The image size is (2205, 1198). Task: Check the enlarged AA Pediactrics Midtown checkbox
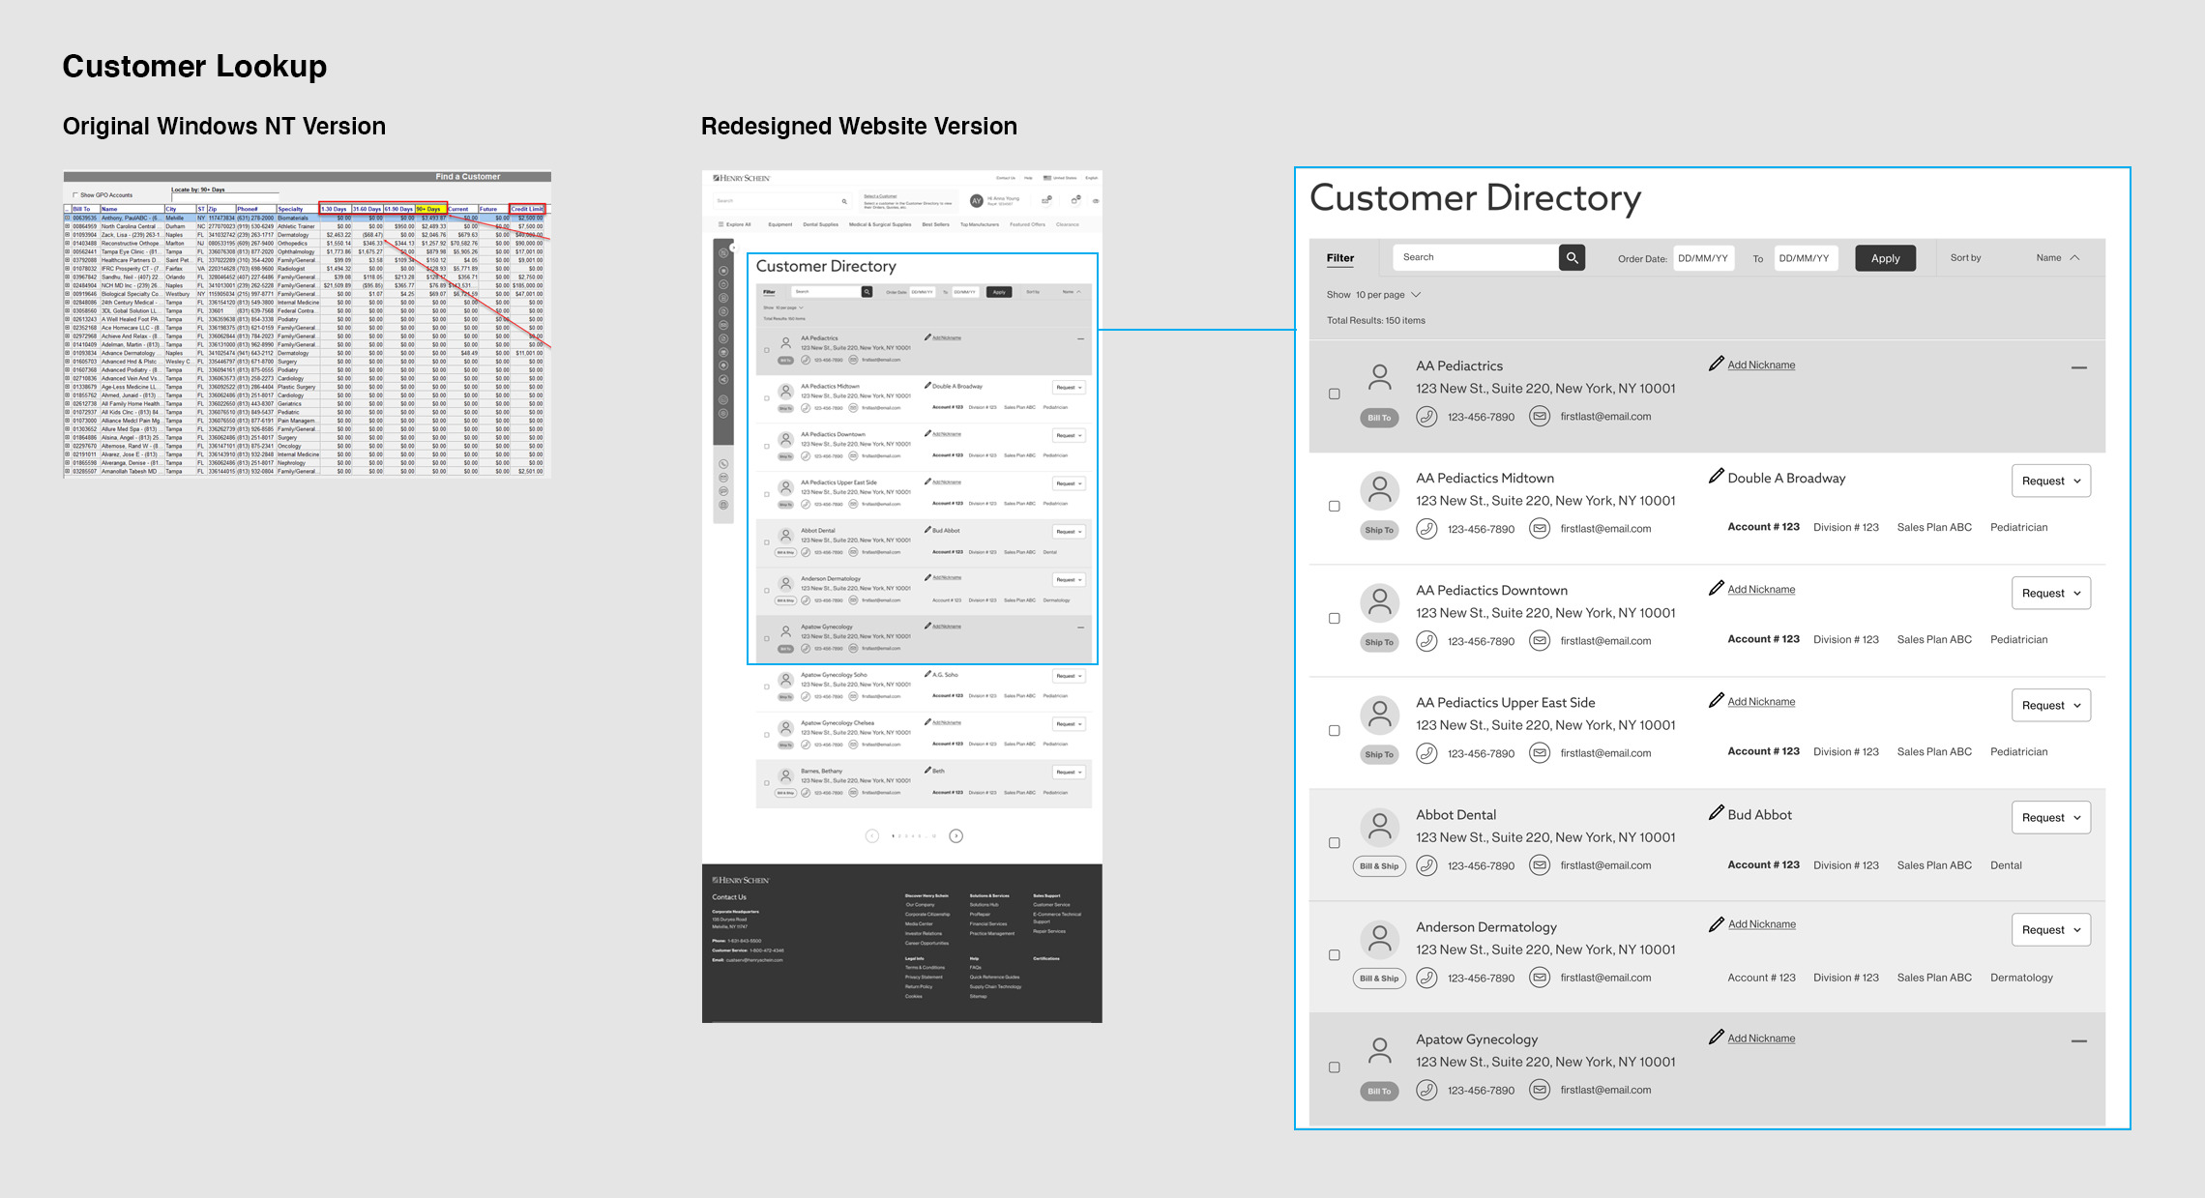pos(1335,506)
